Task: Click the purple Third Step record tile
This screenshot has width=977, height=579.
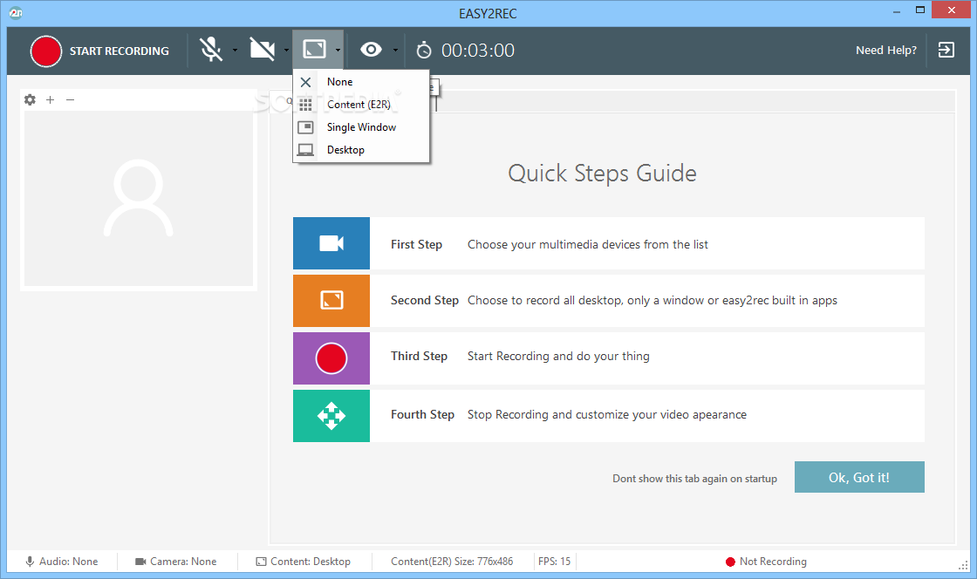Action: coord(331,358)
